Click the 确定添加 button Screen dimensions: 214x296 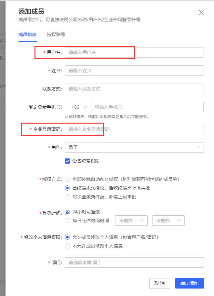click(189, 283)
